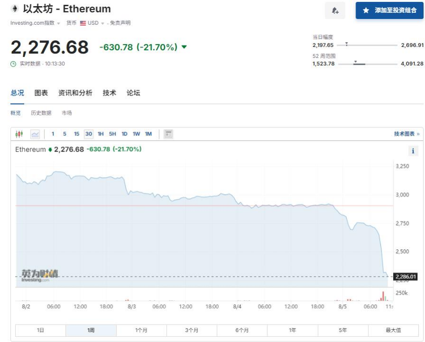Screen dimensions: 425x342
Task: Select the 1H chart interval
Action: tap(101, 134)
